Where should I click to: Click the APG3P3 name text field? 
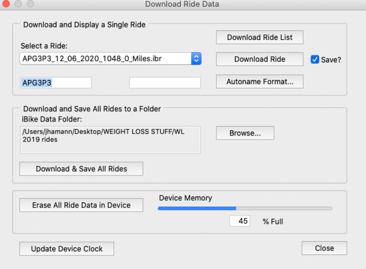(x=56, y=83)
